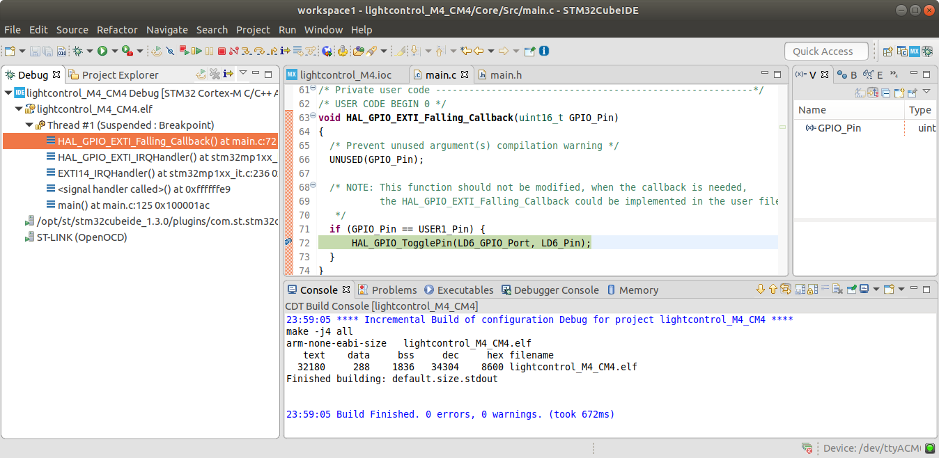The image size is (939, 458).
Task: Click the Resume debug icon
Action: (196, 51)
